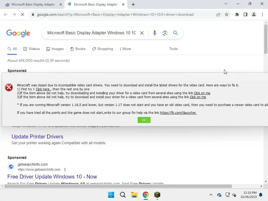Click the Google logo
Screen dimensions: 268x201
18,33
